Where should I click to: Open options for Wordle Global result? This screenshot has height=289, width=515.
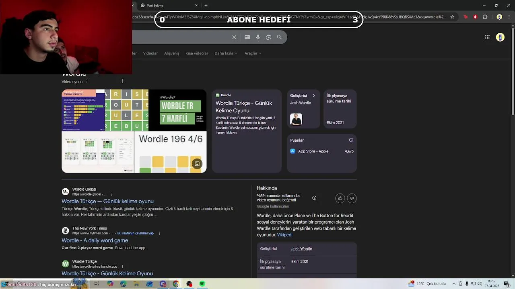coord(112,194)
